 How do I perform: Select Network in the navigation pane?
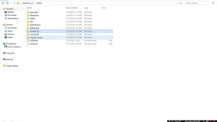(9, 60)
